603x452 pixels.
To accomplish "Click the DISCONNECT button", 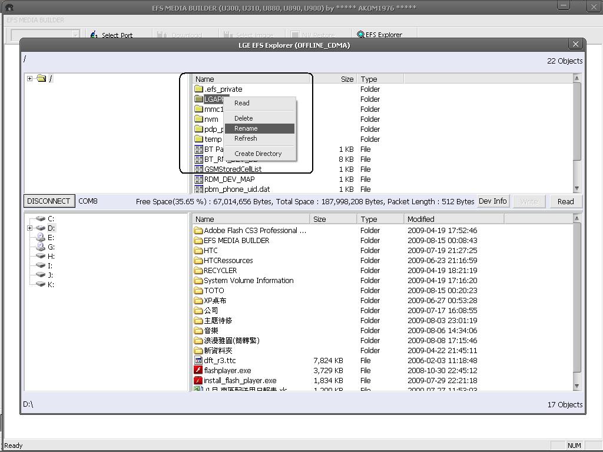I will click(49, 201).
